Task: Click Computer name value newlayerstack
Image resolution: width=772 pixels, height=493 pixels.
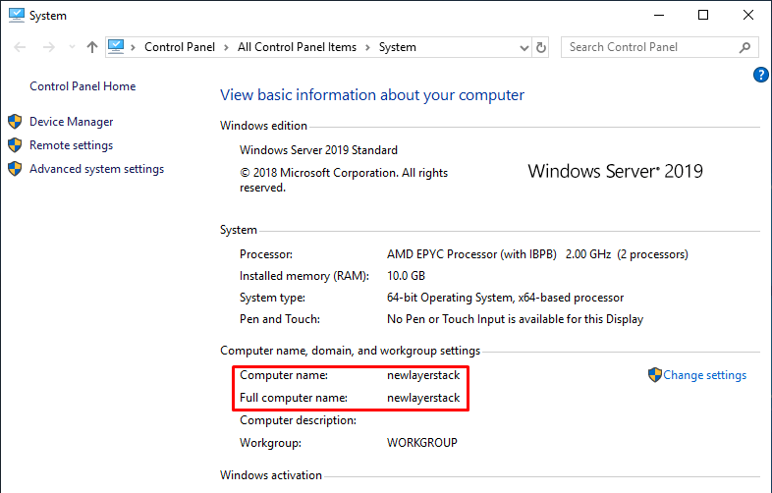Action: point(423,375)
